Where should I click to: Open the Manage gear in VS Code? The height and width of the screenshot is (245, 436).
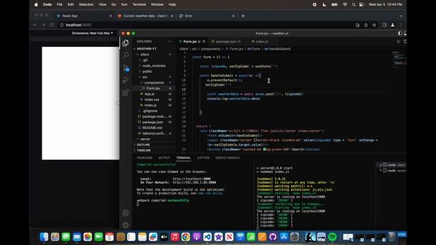pyautogui.click(x=125, y=225)
